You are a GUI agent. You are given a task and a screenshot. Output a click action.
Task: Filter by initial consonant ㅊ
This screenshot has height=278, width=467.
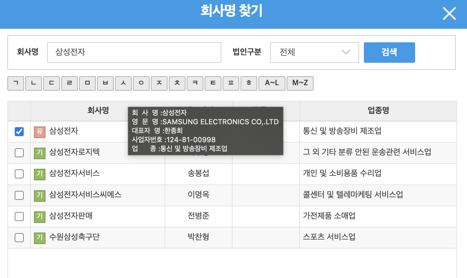point(177,83)
